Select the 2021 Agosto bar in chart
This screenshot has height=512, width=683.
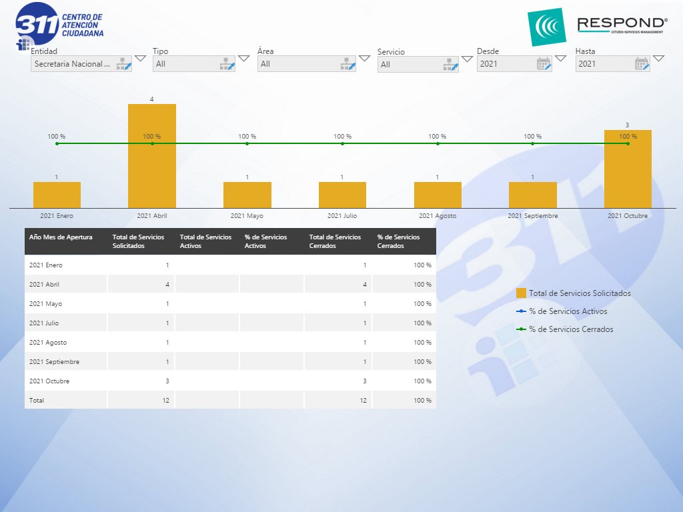(x=438, y=195)
